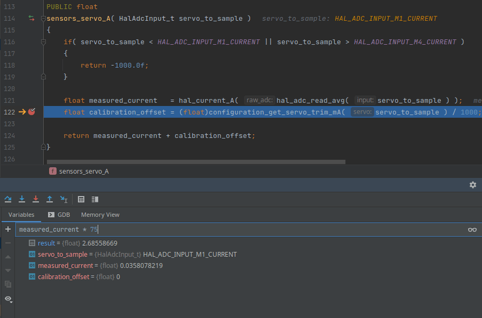Toggle the breakpoint on line 122
Viewport: 482px width, 318px height.
coord(32,112)
